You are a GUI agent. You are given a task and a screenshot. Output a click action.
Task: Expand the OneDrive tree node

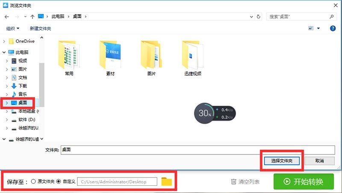pos(4,41)
